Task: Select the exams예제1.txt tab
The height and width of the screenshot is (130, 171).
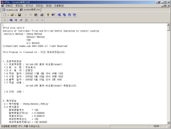Action: tap(30, 10)
